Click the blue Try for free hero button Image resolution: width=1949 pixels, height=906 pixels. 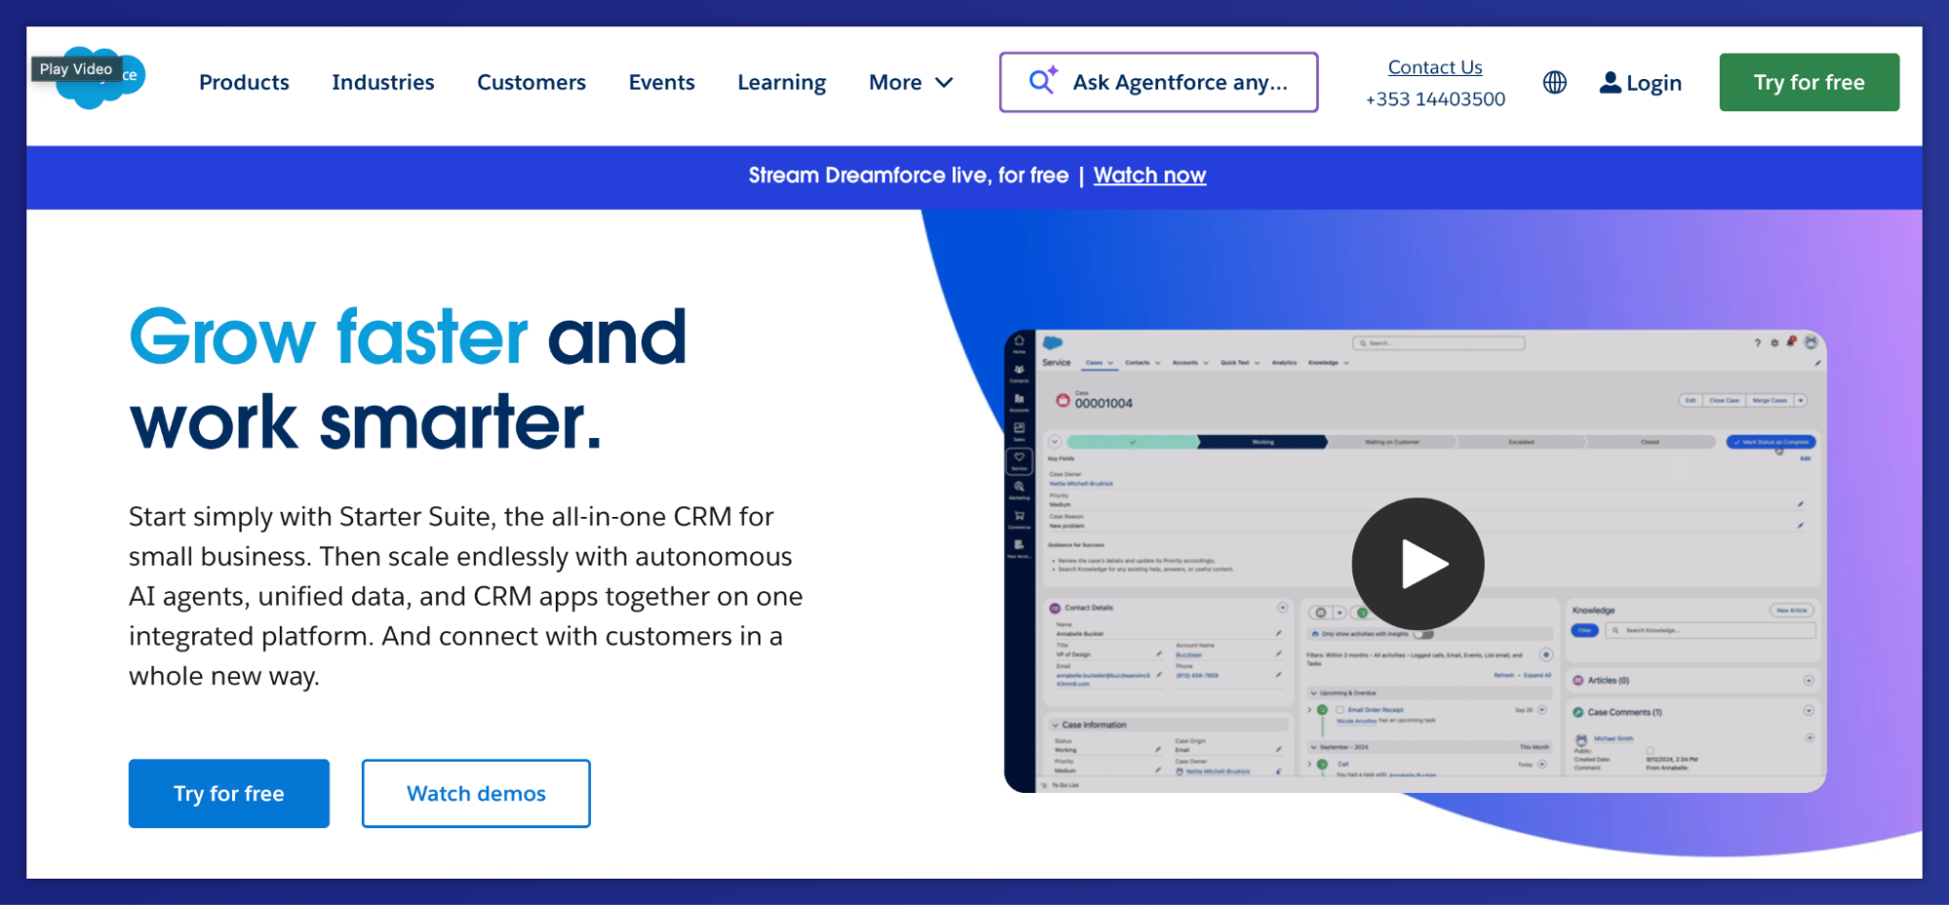(x=229, y=794)
